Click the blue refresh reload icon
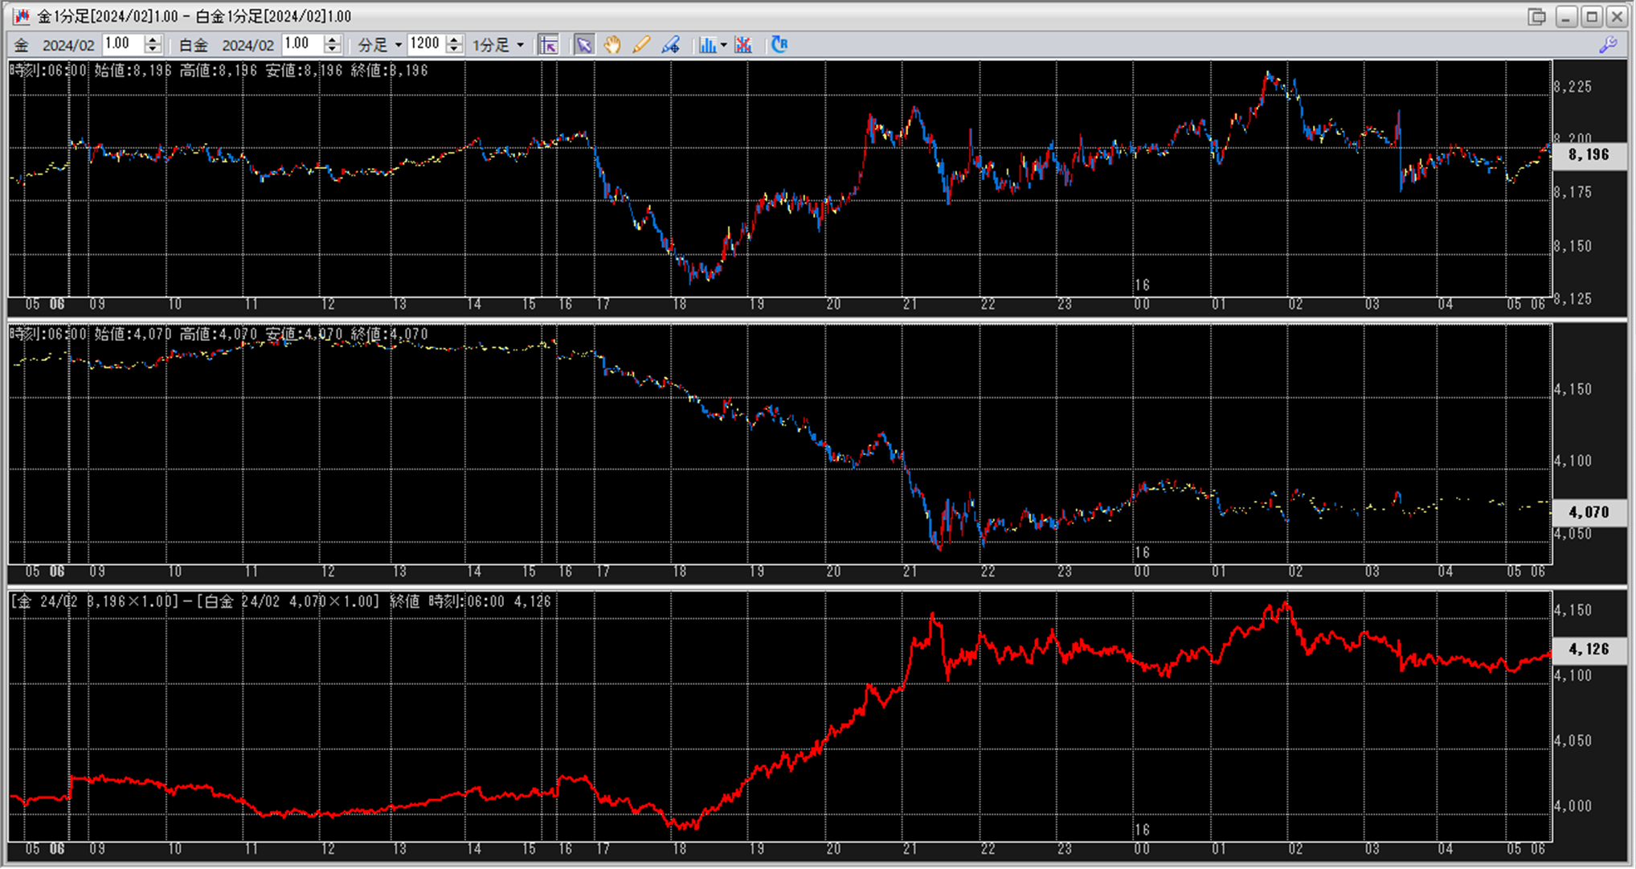The width and height of the screenshot is (1636, 869). point(779,45)
